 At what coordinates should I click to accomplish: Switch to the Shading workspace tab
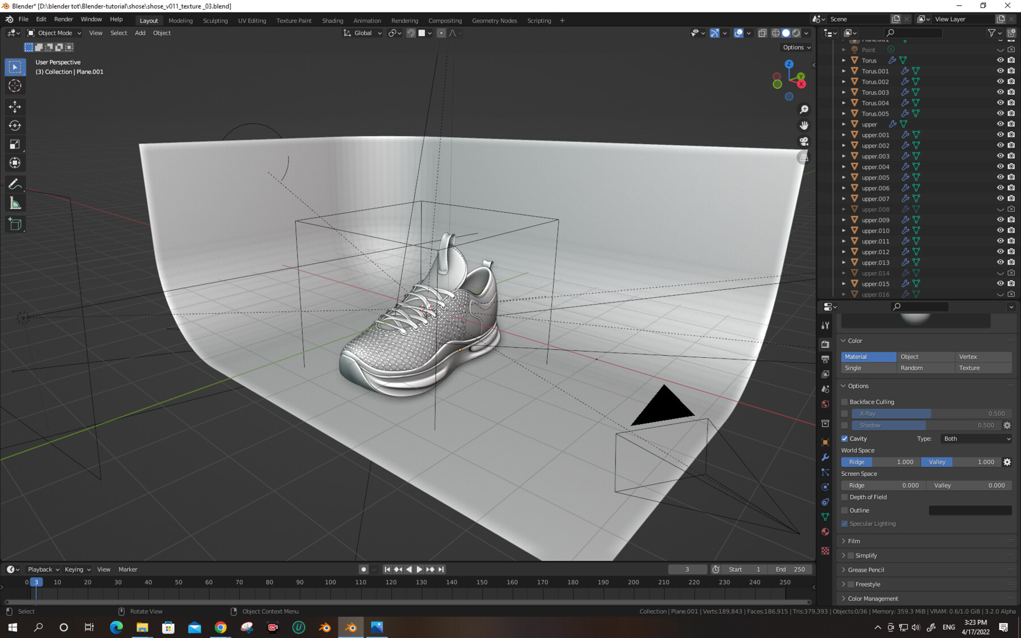pyautogui.click(x=332, y=20)
